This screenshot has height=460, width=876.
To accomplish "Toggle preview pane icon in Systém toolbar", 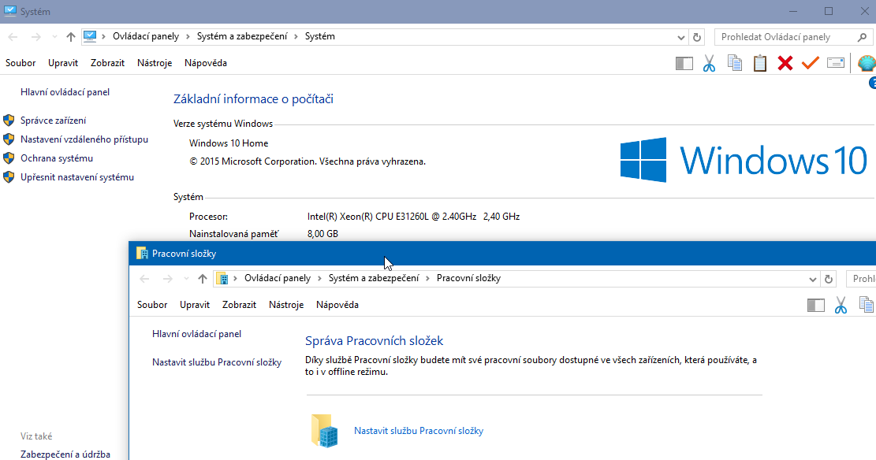I will click(x=684, y=64).
